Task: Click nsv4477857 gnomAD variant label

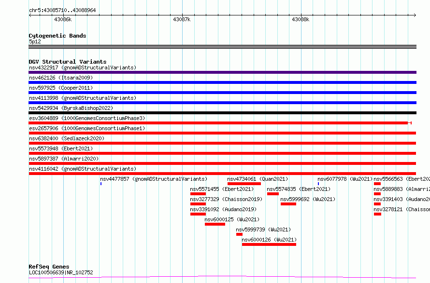Action: 154,179
